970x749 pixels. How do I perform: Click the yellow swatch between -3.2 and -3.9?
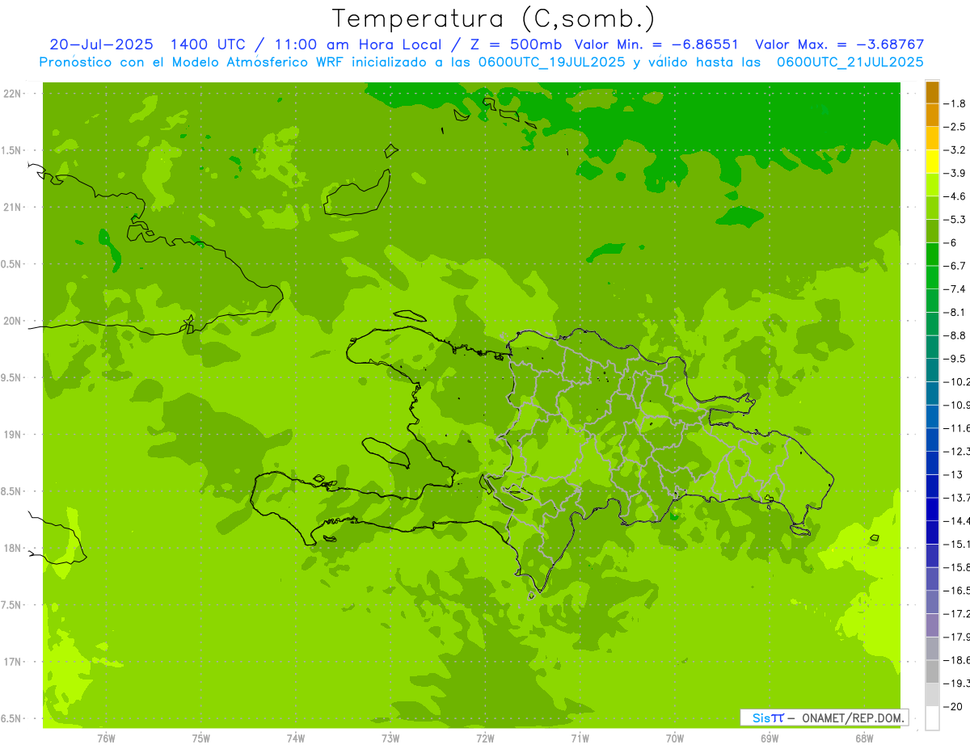tap(932, 162)
